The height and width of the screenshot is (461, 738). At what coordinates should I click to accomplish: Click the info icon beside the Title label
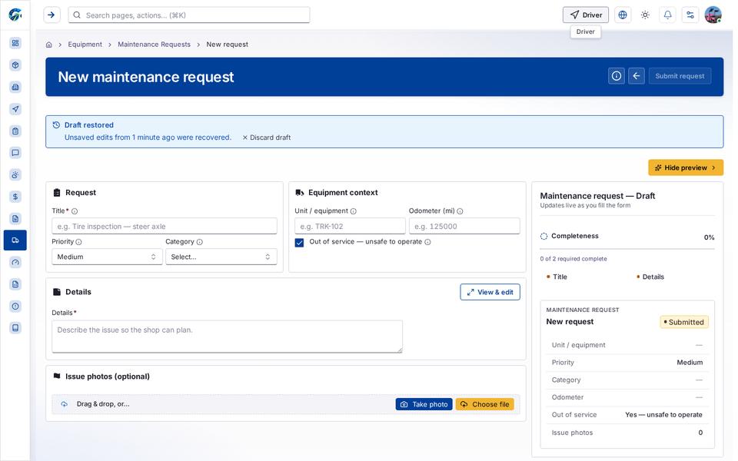click(x=75, y=211)
